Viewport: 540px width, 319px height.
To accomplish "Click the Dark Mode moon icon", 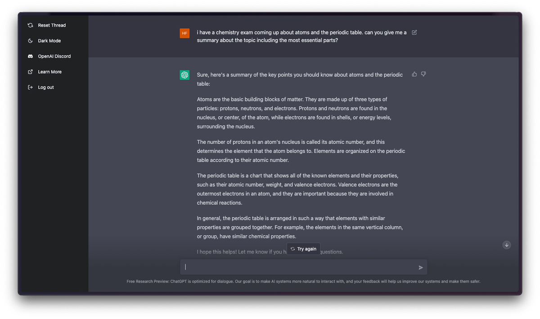I will click(30, 41).
